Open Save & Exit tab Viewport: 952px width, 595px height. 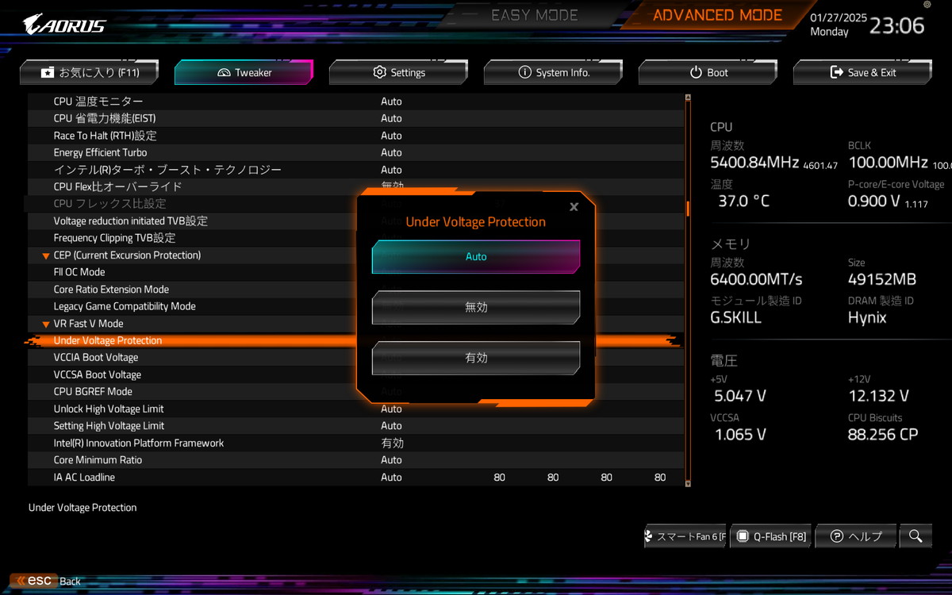(862, 72)
